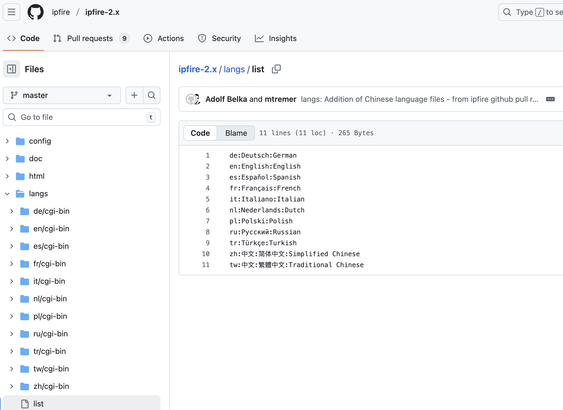Copy file path with copy icon
This screenshot has height=410, width=563.
tap(276, 69)
